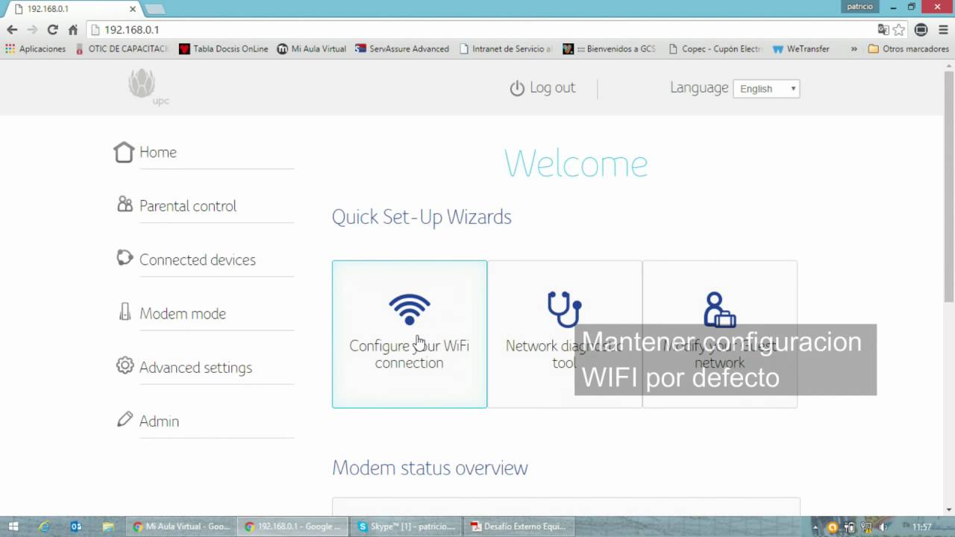Launch Internet Explorer from taskbar
This screenshot has width=955, height=537.
click(44, 527)
